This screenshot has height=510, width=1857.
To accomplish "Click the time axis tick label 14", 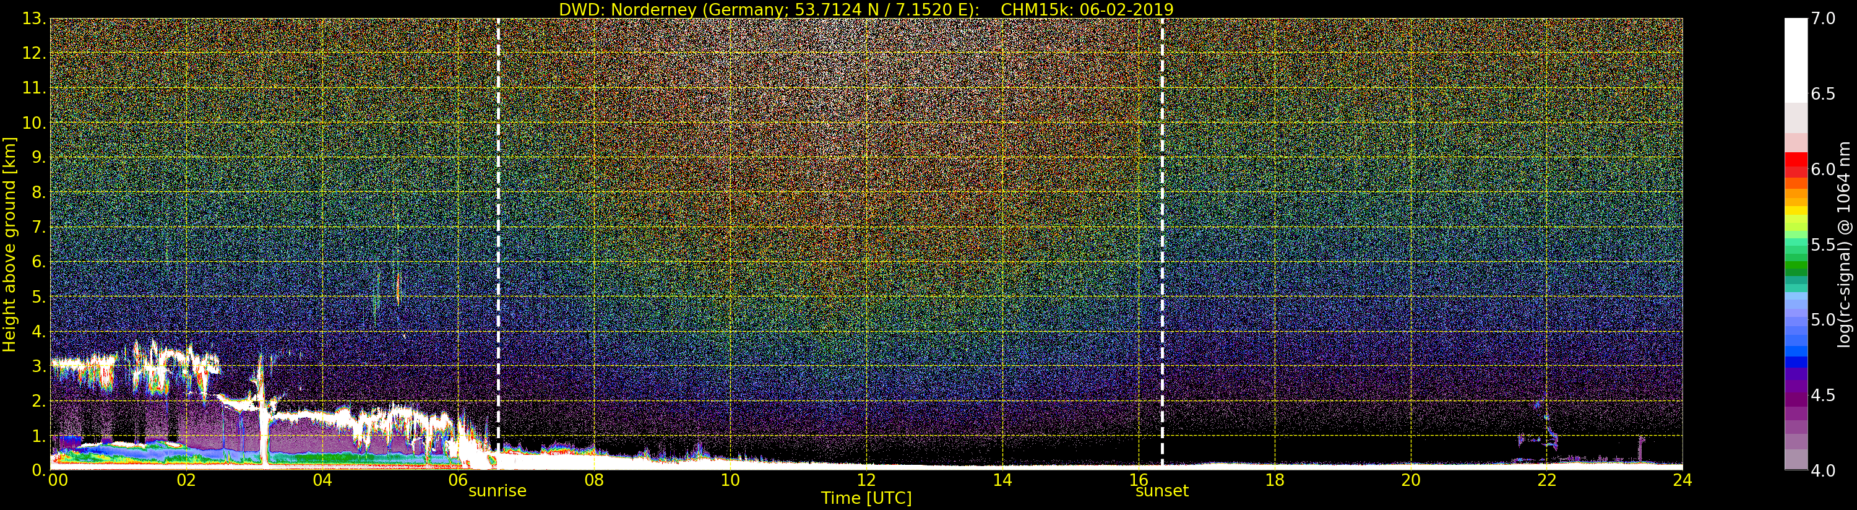I will pos(1002,480).
